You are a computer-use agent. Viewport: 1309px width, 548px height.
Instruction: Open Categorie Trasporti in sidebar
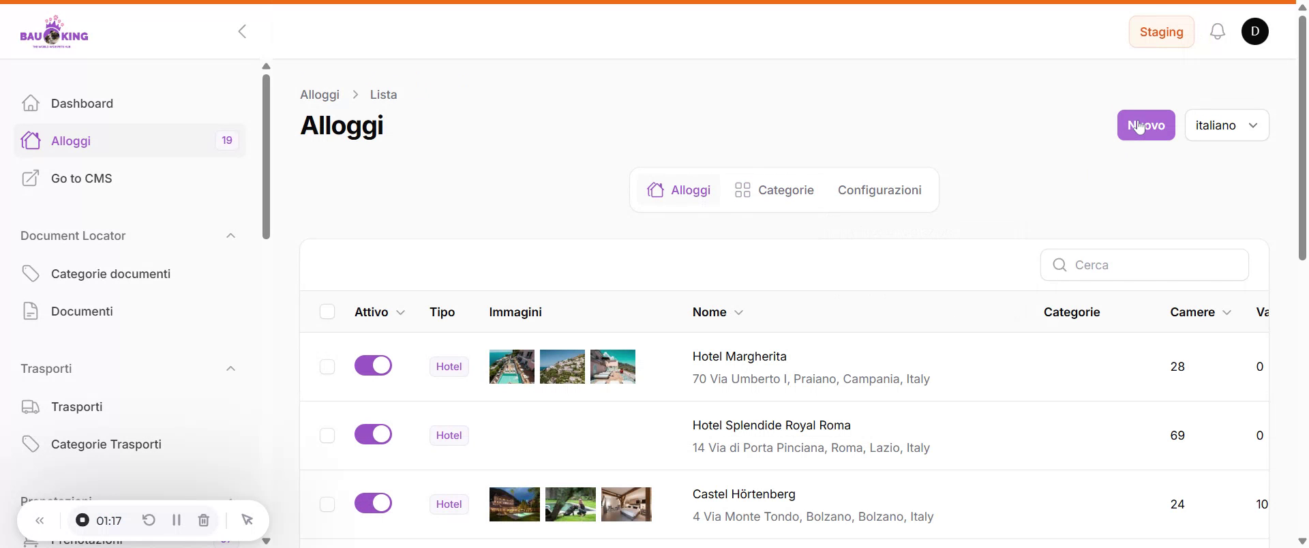point(130,444)
